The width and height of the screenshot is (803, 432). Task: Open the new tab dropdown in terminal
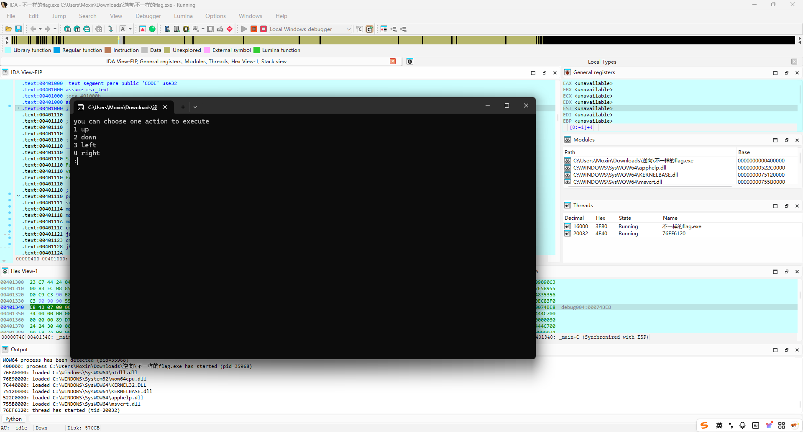(195, 107)
